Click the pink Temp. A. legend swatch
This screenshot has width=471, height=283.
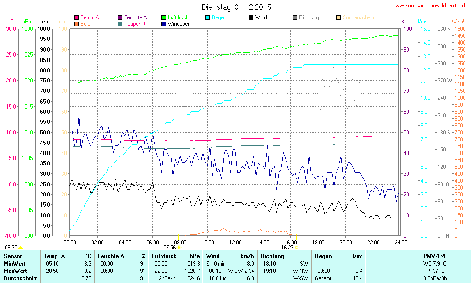(x=76, y=18)
